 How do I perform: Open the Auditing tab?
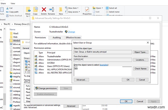[x=57, y=37]
